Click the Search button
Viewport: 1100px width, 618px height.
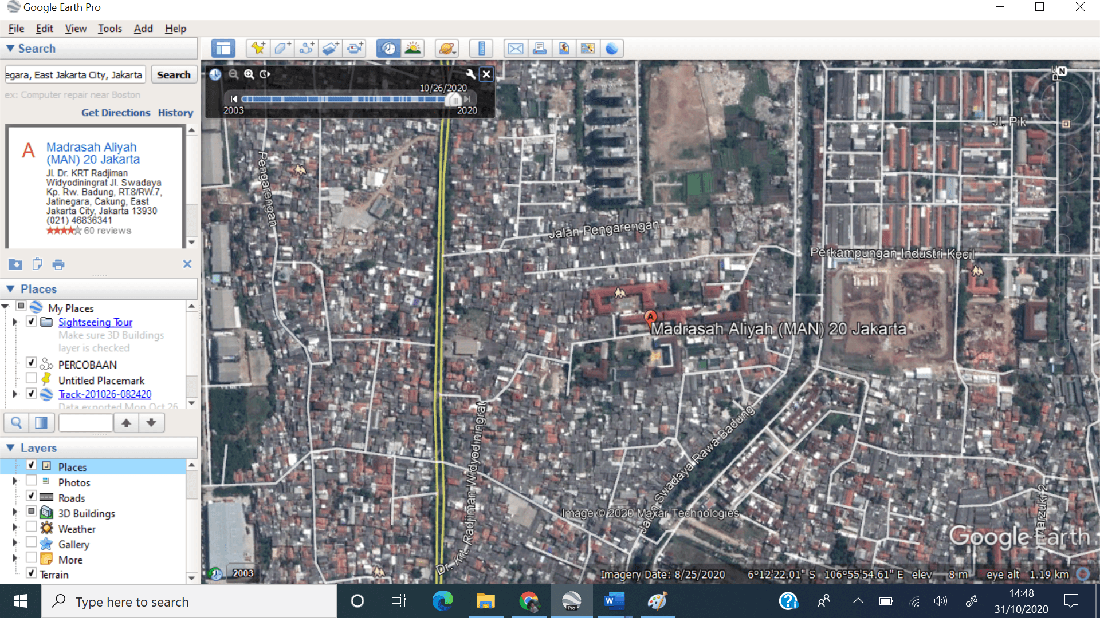tap(174, 75)
